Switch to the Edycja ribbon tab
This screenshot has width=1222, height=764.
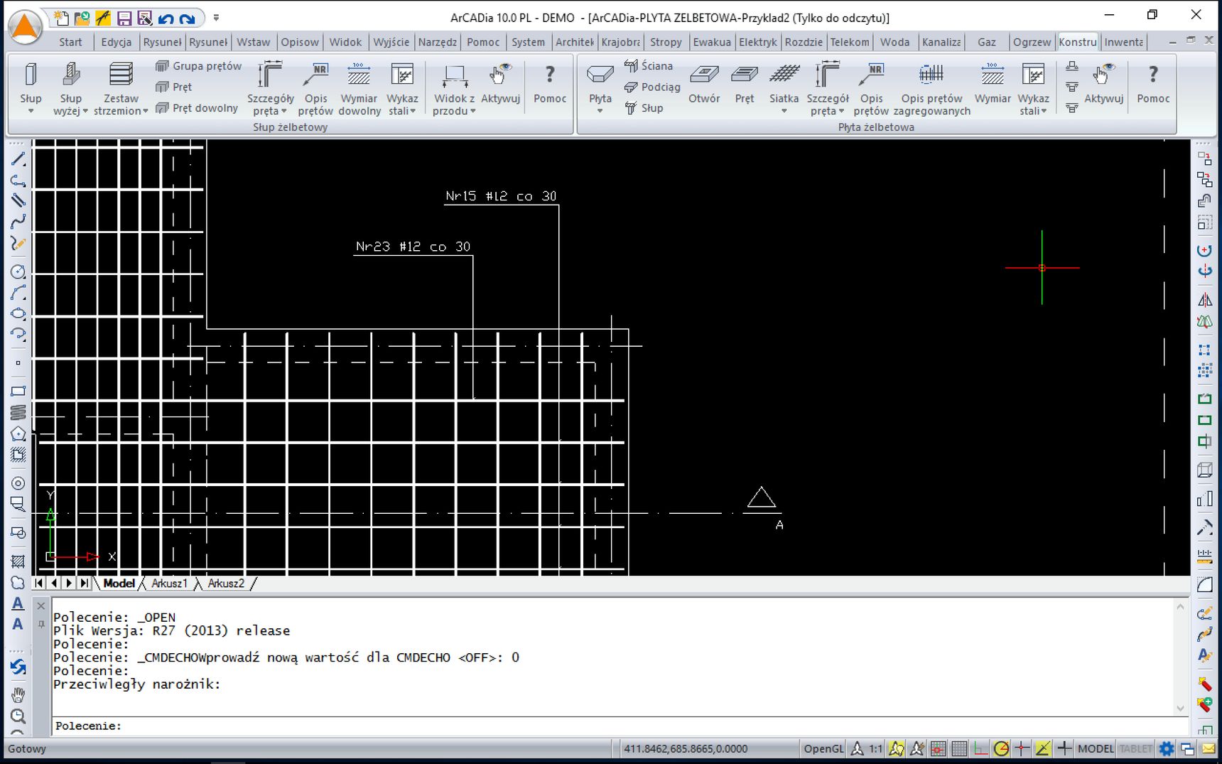click(117, 42)
